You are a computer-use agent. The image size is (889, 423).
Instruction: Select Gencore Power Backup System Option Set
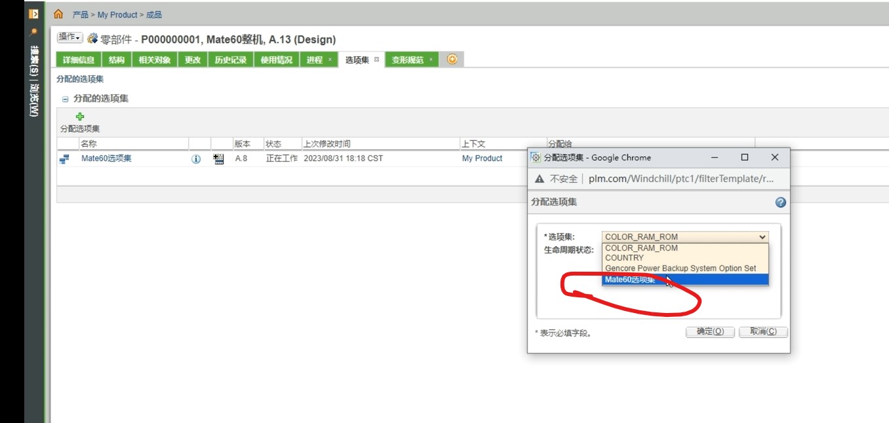pos(685,268)
